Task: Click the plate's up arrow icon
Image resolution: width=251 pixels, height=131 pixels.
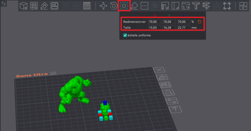Action: click(175, 109)
